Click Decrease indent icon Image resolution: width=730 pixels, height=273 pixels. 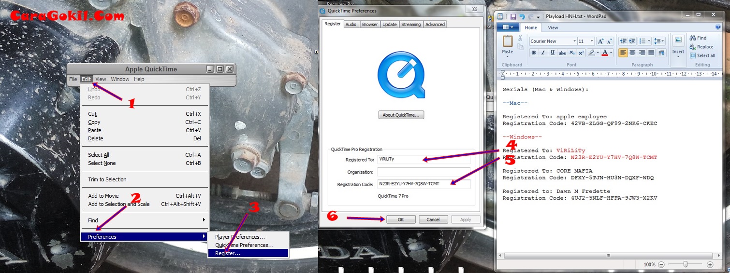pyautogui.click(x=623, y=41)
